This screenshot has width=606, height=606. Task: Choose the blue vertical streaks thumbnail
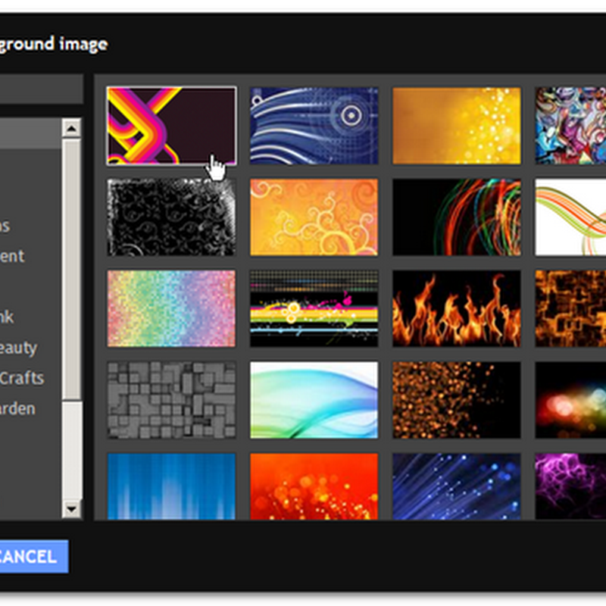pyautogui.click(x=172, y=486)
